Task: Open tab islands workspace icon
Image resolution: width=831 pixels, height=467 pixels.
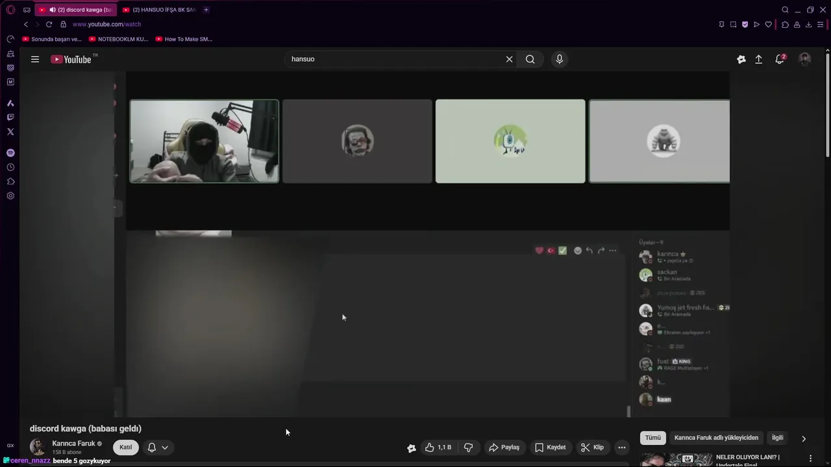Action: pyautogui.click(x=27, y=10)
